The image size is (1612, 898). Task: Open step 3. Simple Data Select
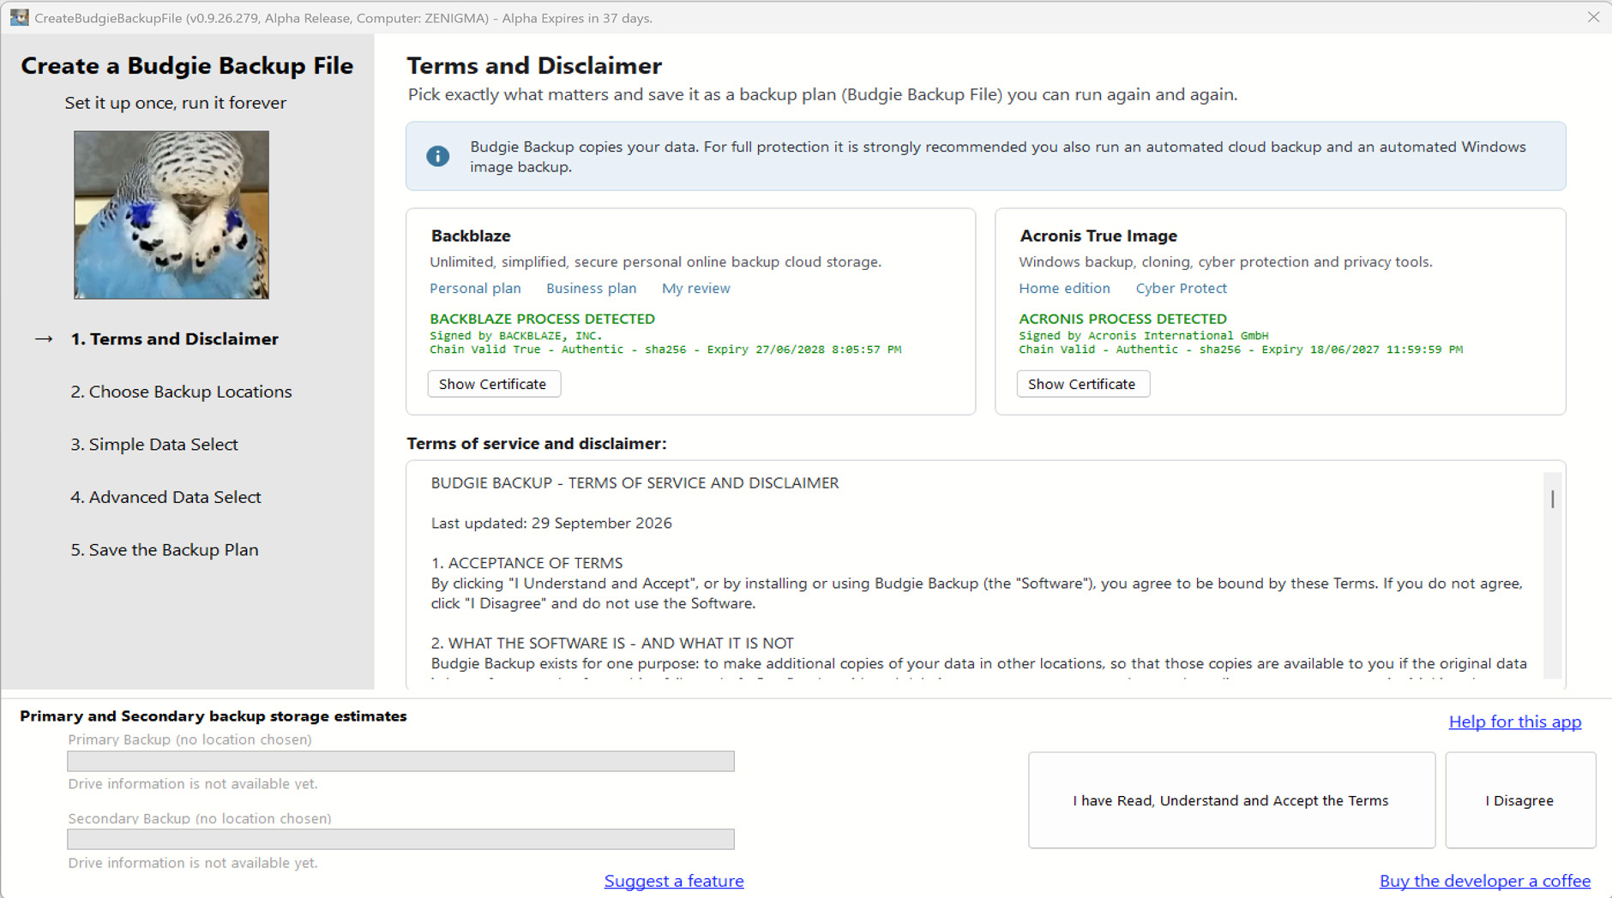pos(154,445)
